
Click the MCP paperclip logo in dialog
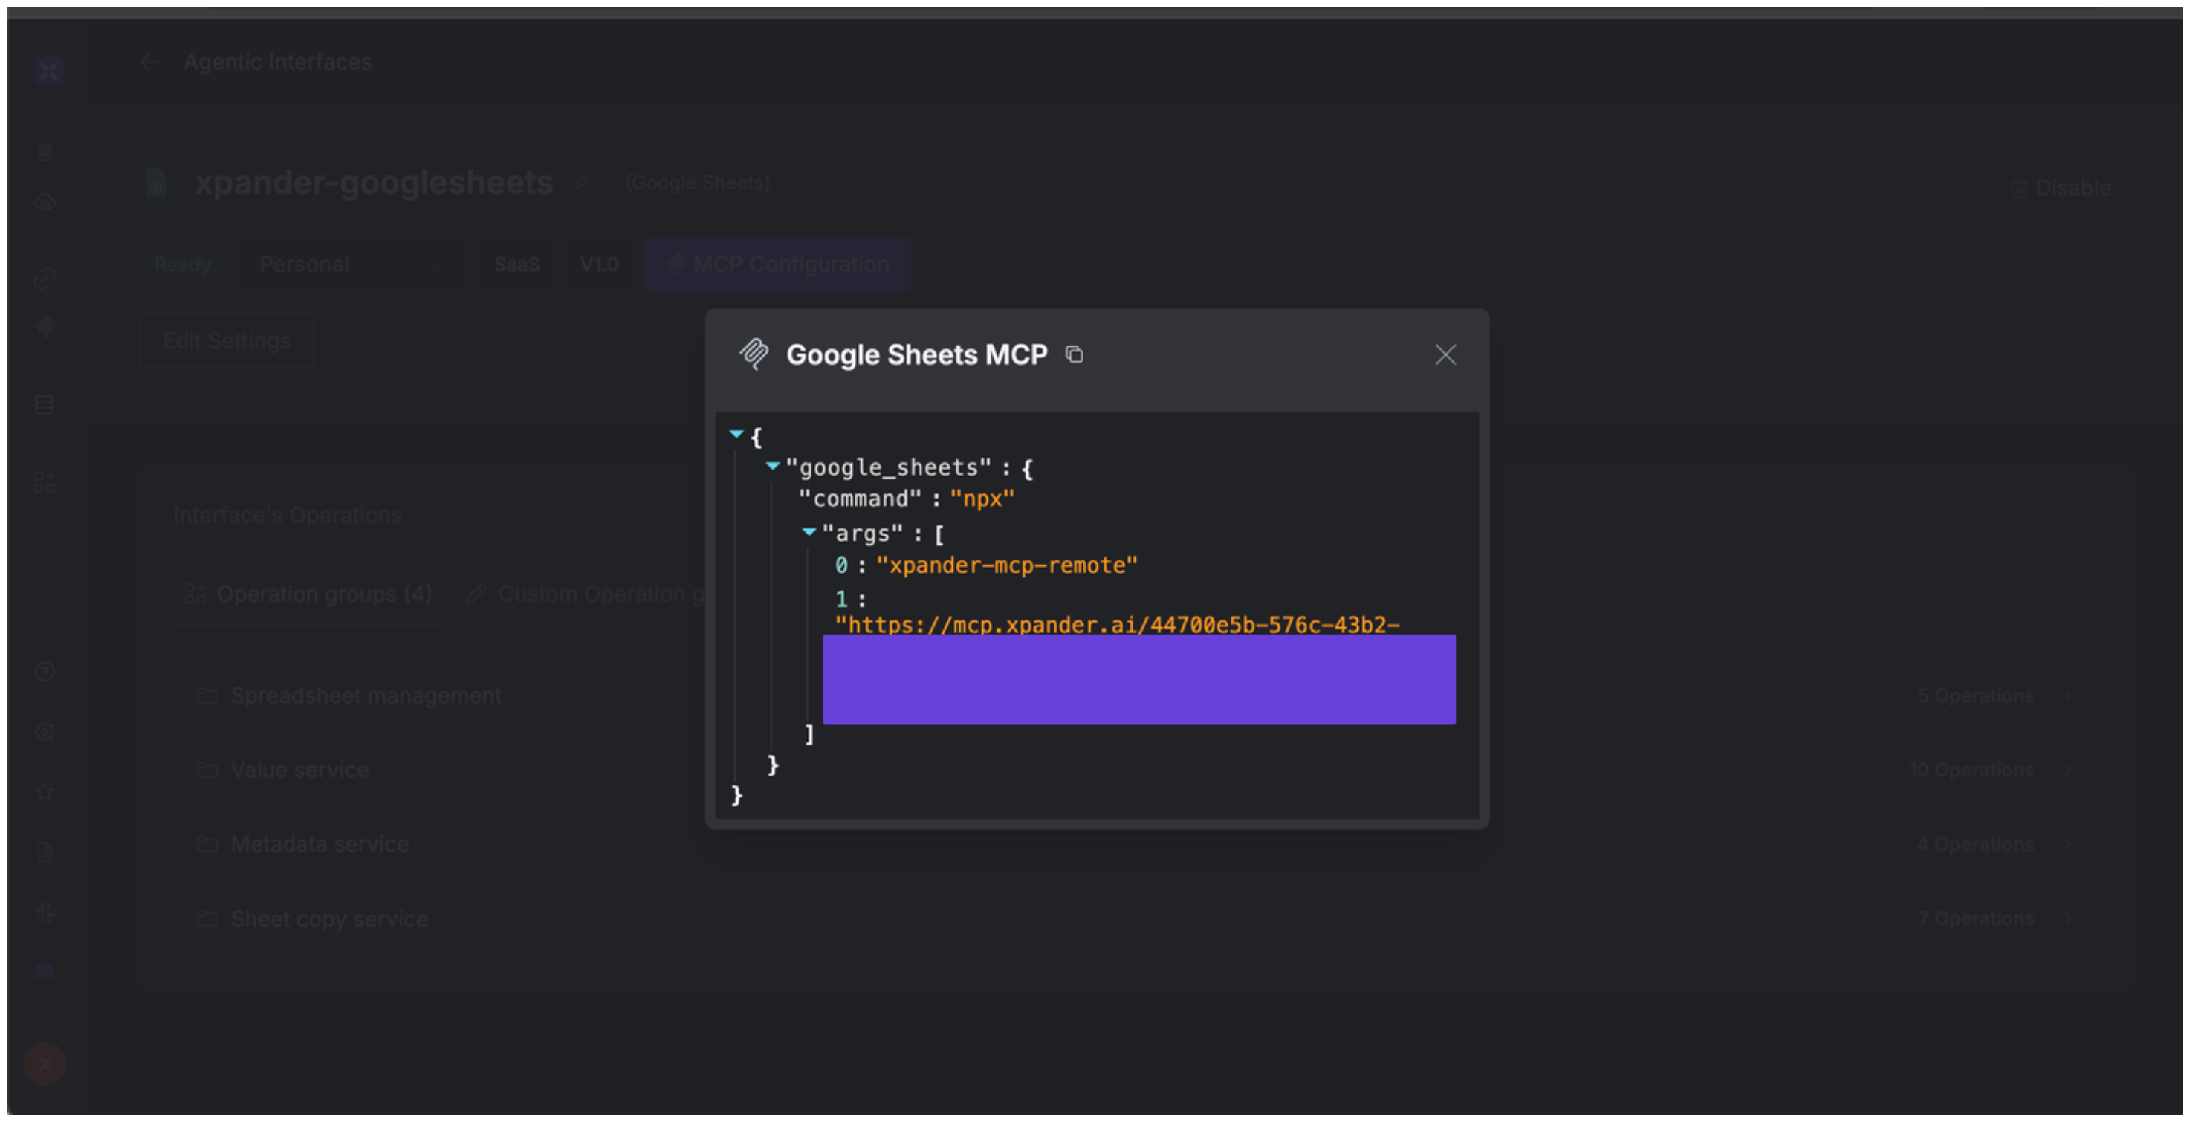tap(754, 354)
